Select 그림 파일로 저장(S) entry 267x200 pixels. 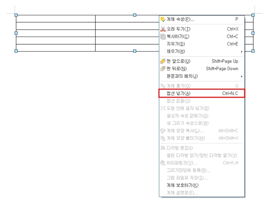pos(202,178)
